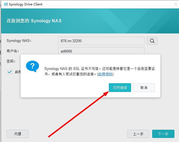Click 取消 to dismiss the SSL warning
Screen dimensions: 179x142
[144, 88]
